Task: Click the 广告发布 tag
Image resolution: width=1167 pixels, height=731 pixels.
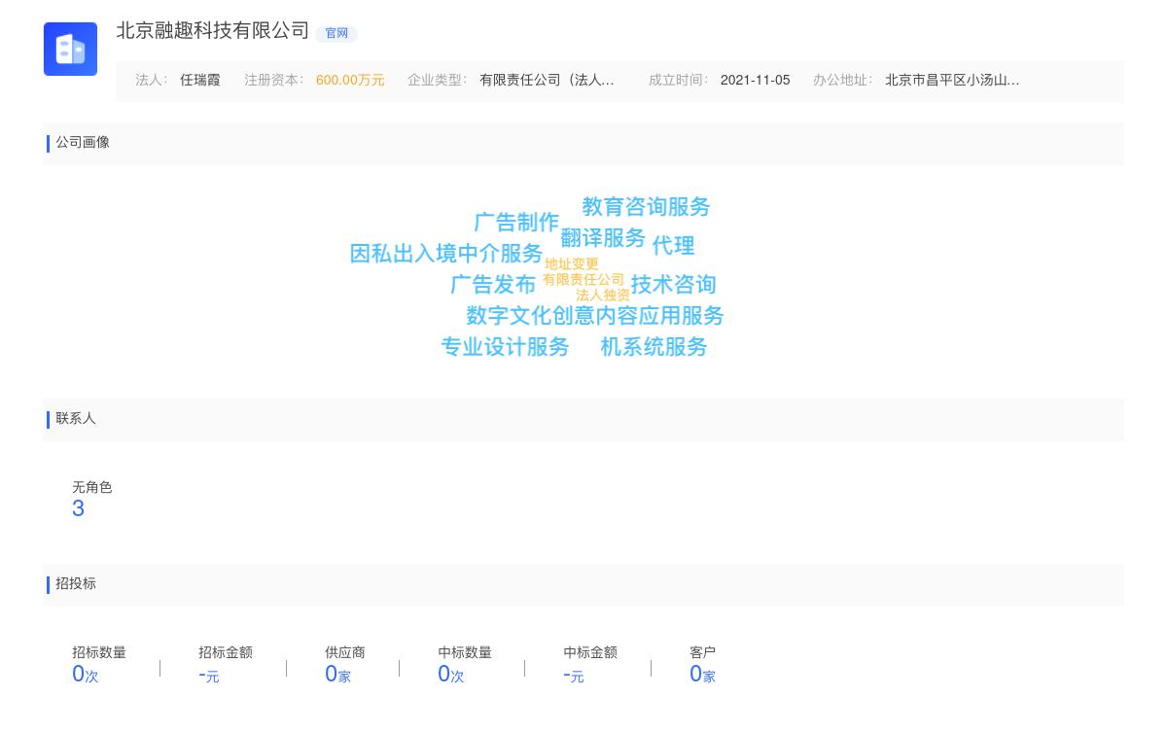Action: pyautogui.click(x=493, y=285)
